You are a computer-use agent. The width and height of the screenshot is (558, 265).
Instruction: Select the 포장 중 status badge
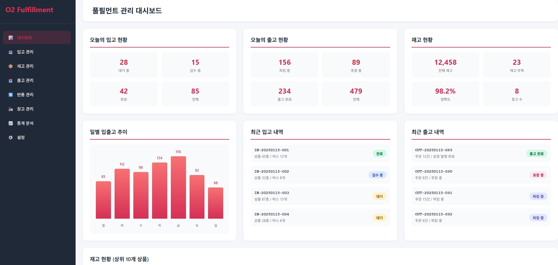point(538,175)
